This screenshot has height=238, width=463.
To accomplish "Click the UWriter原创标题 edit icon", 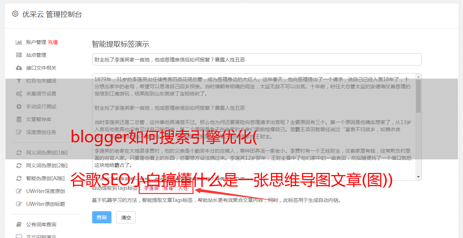I will 19,204.
